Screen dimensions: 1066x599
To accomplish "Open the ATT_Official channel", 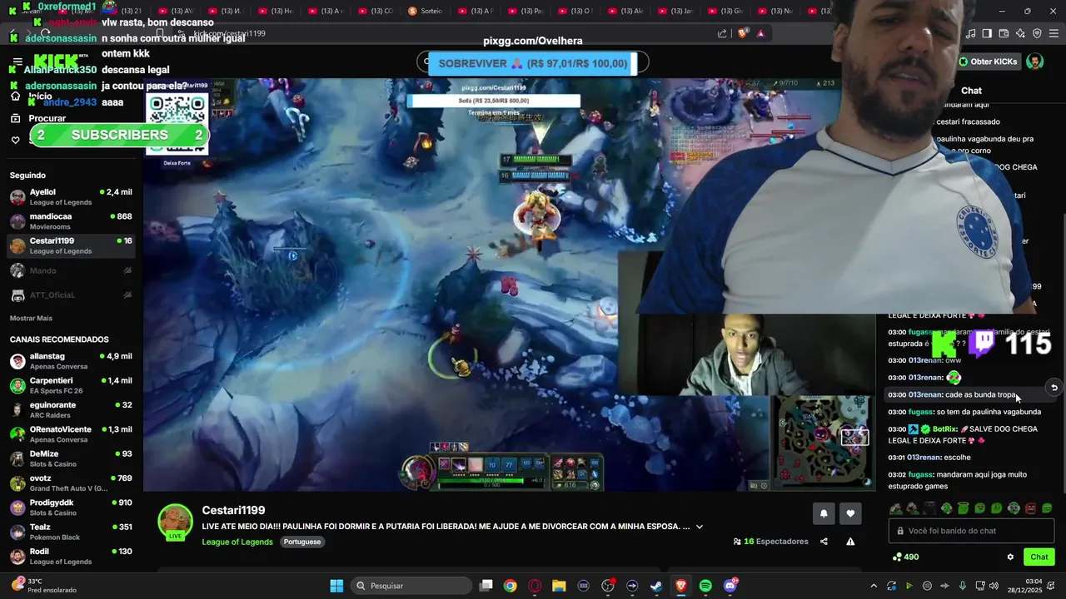I will click(71, 295).
